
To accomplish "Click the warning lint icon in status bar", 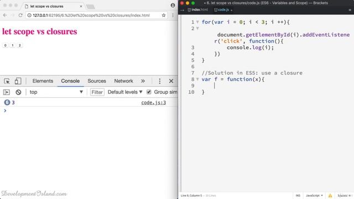I will [330, 196].
